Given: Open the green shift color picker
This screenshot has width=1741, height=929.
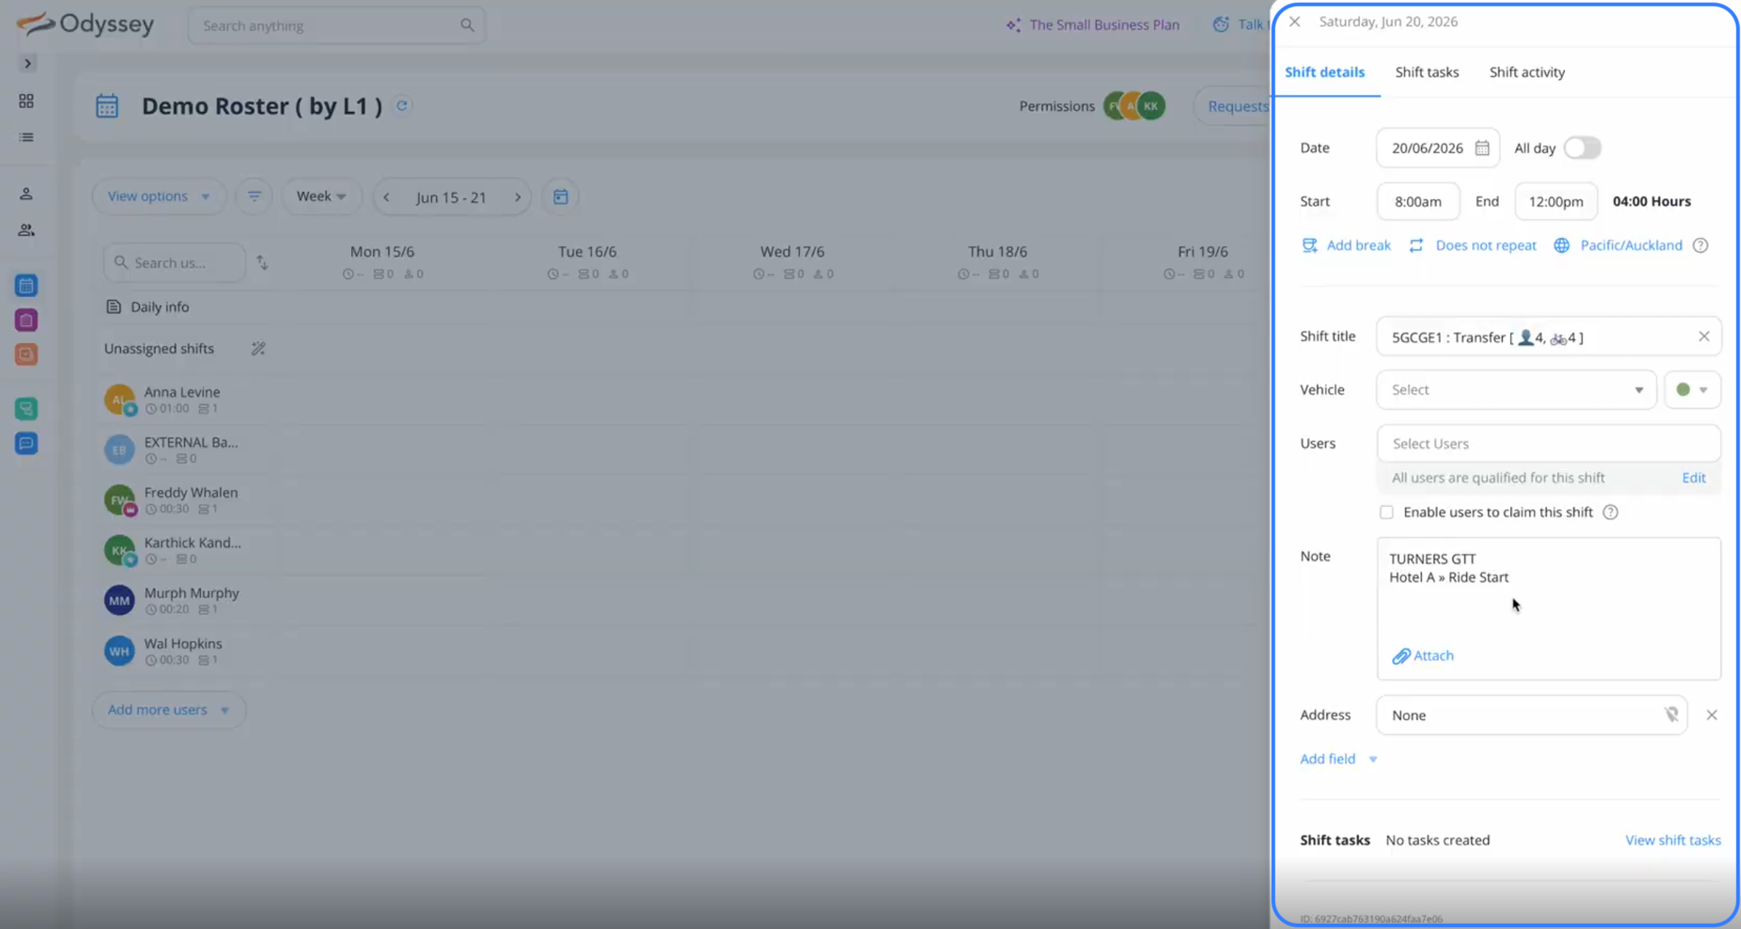Looking at the screenshot, I should 1691,390.
